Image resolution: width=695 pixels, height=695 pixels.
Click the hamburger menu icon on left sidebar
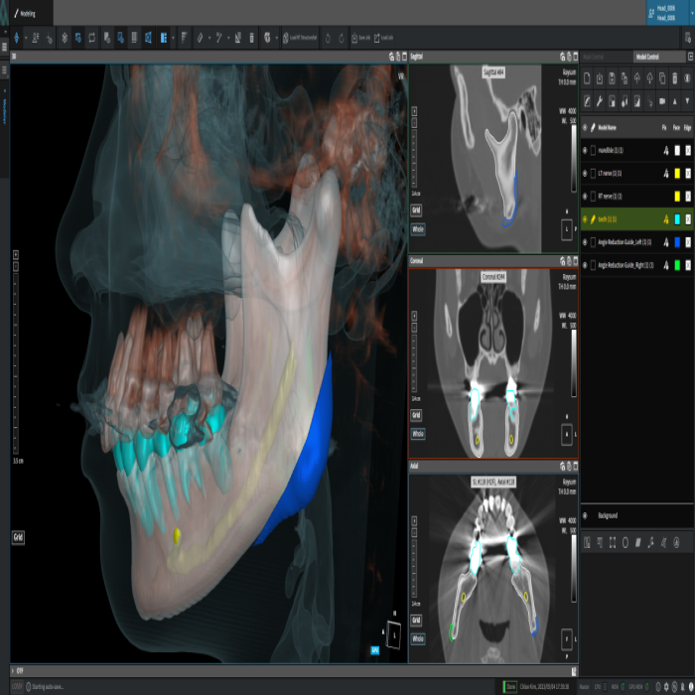(x=4, y=46)
